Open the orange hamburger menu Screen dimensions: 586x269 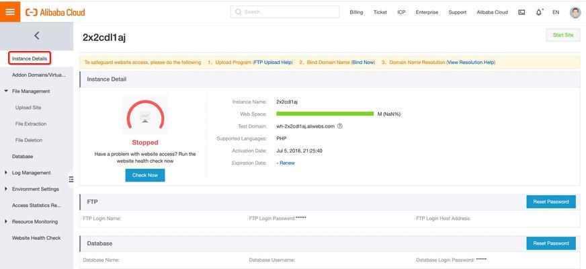(x=10, y=11)
